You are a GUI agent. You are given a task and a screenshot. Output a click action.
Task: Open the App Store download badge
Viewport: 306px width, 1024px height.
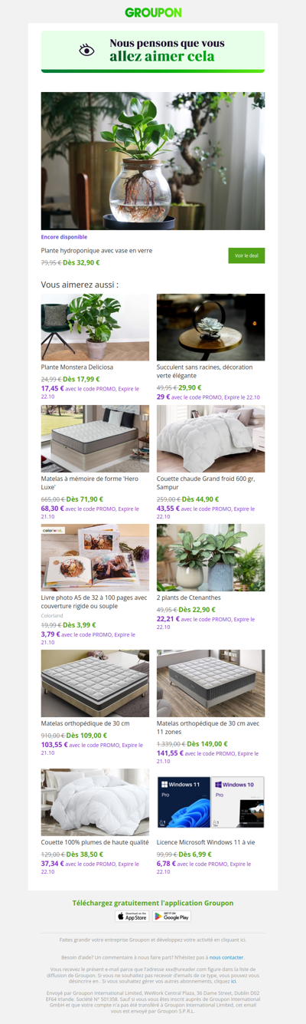pyautogui.click(x=132, y=916)
